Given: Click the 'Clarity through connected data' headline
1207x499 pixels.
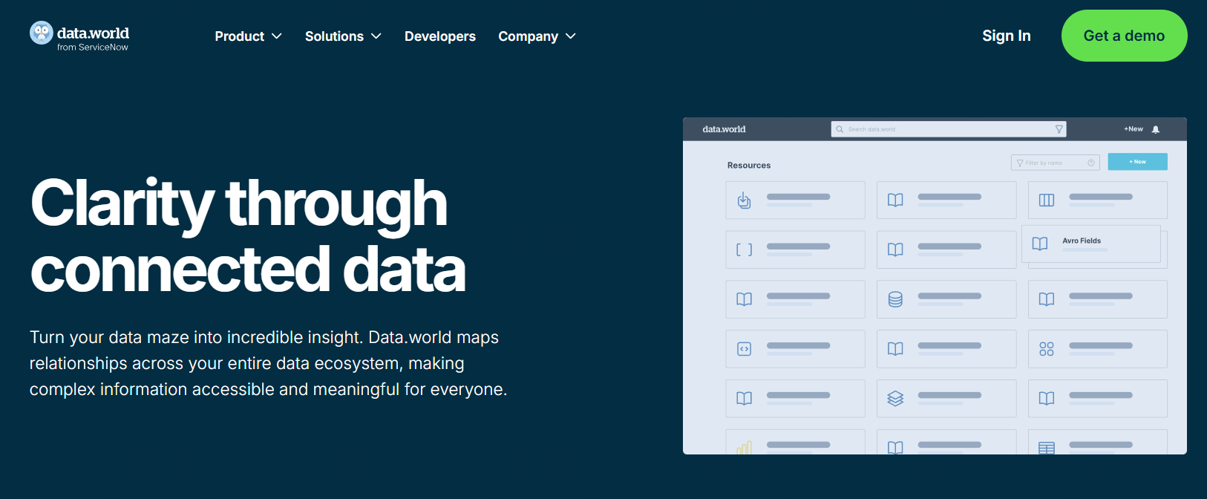Looking at the screenshot, I should click(248, 235).
